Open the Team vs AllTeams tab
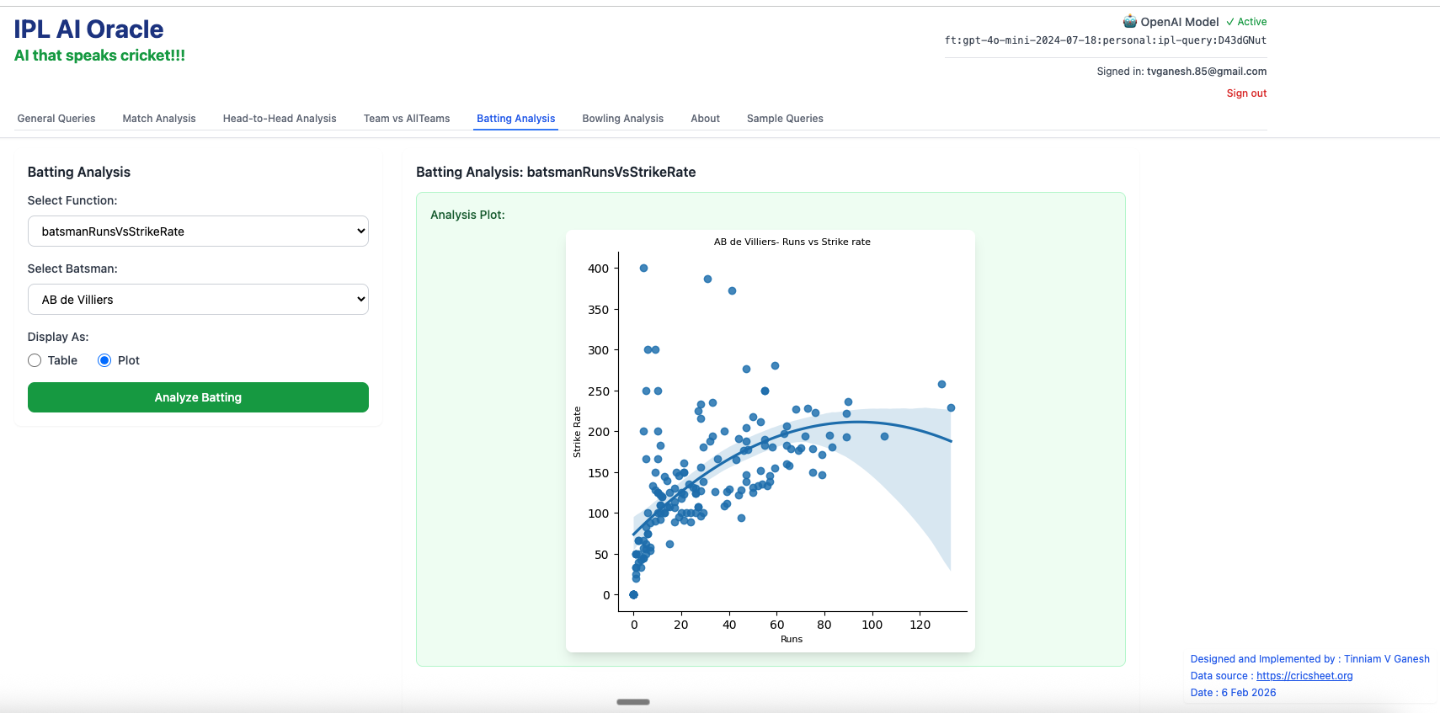1440x713 pixels. (407, 119)
